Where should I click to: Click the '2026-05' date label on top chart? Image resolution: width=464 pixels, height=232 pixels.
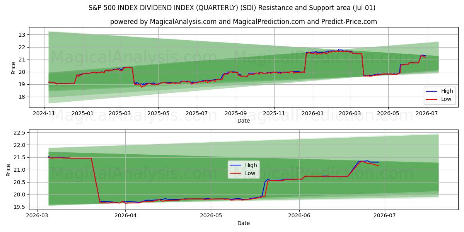tap(388, 114)
